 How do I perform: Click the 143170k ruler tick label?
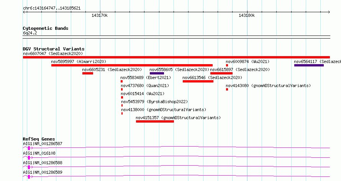(100, 15)
